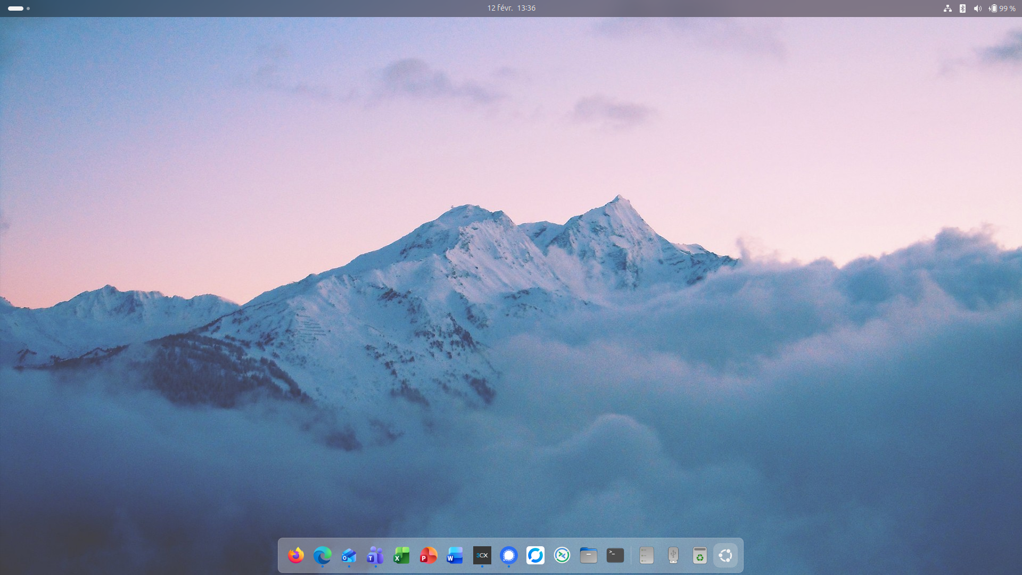The width and height of the screenshot is (1022, 575).
Task: Show applications grid with Ubuntu logo
Action: coord(726,555)
